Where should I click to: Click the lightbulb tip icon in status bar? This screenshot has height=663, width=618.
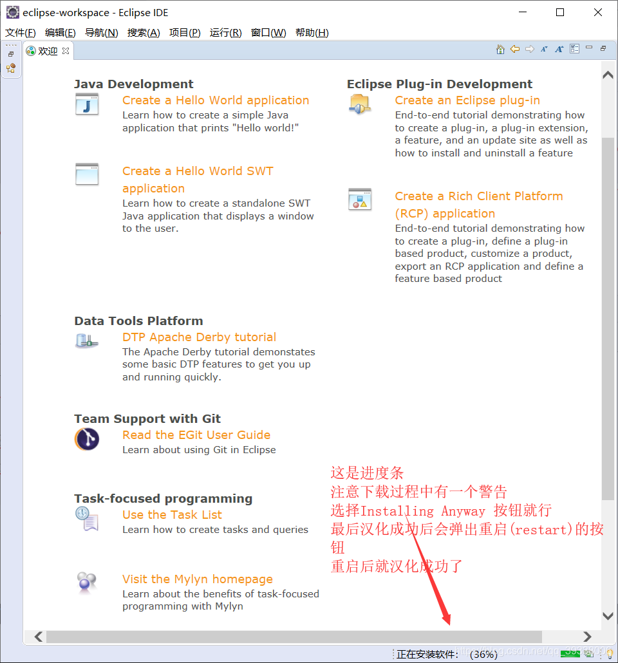610,654
